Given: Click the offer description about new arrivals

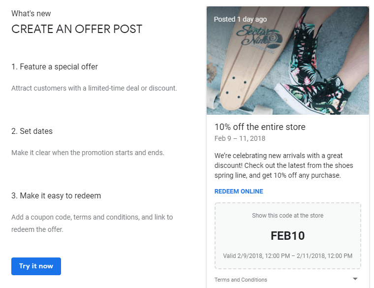Looking at the screenshot, I should click(283, 165).
